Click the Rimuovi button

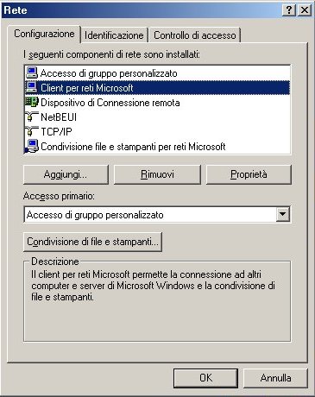point(157,174)
